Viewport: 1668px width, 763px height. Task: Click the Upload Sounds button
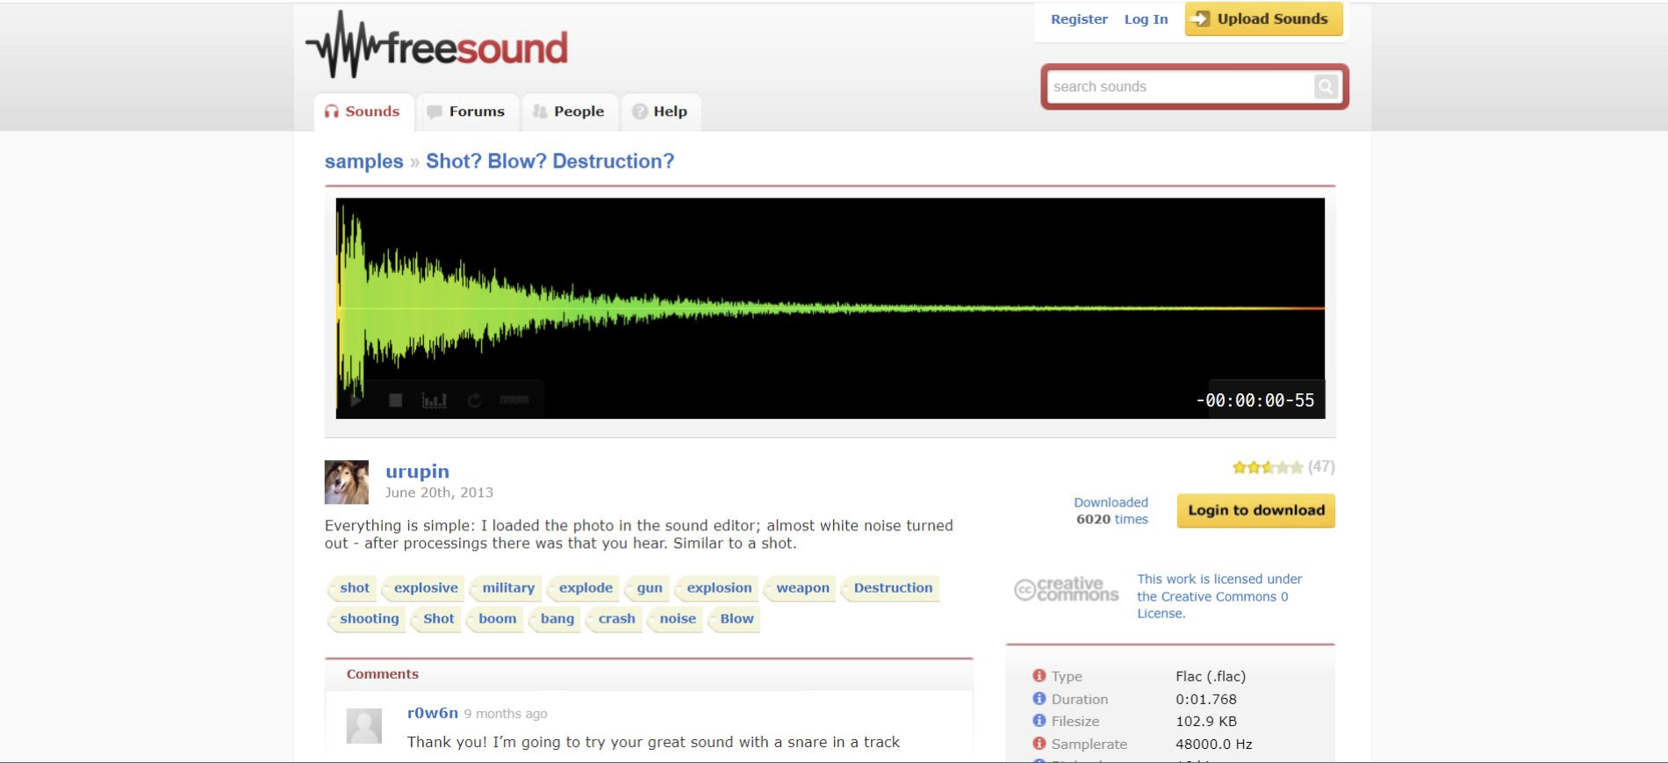[1263, 19]
